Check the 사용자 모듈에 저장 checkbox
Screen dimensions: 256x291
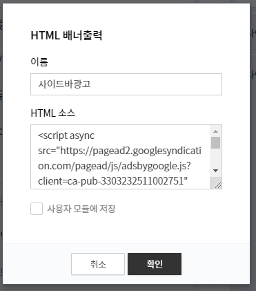point(37,209)
